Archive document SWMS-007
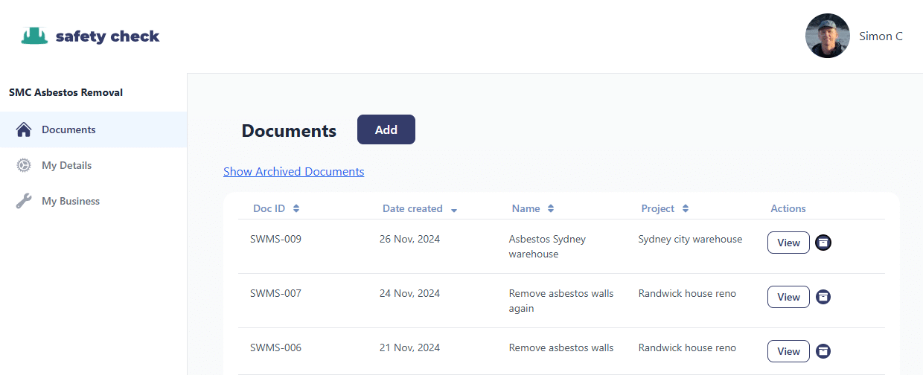 coord(823,297)
